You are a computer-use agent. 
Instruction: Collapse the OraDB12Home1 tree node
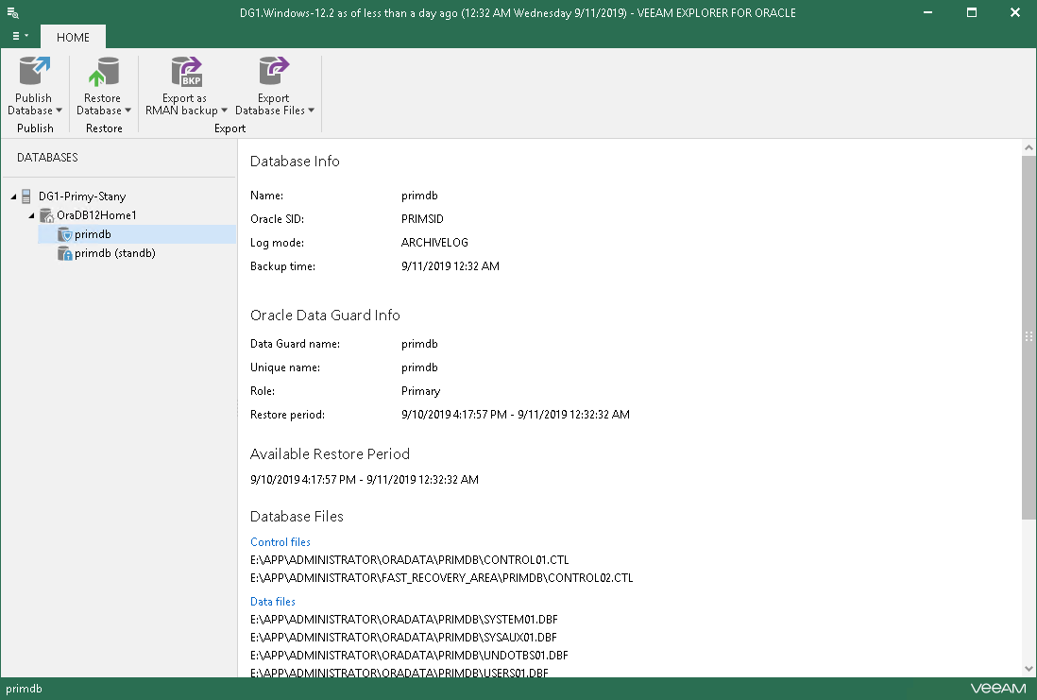(x=31, y=215)
